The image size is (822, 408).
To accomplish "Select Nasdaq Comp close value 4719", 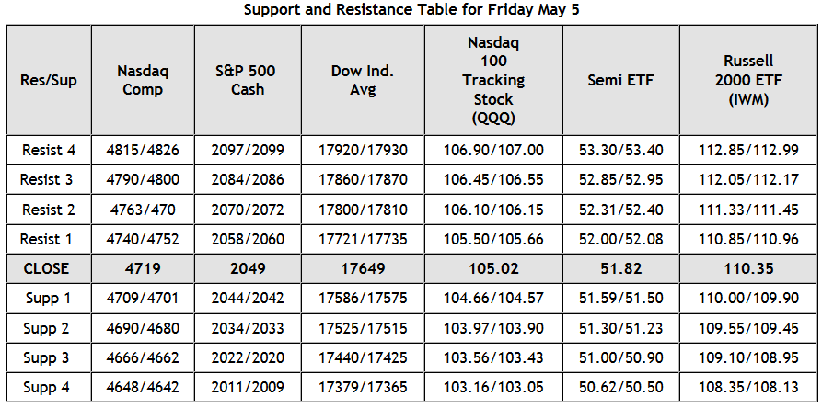I will 143,269.
